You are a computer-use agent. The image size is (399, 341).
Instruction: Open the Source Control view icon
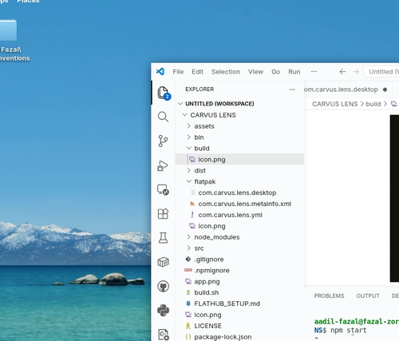coord(163,141)
